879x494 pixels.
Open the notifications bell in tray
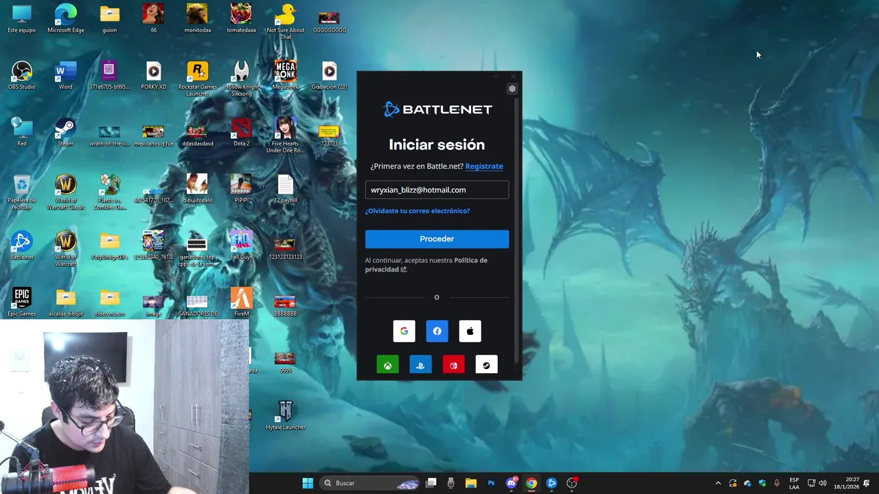click(x=867, y=483)
